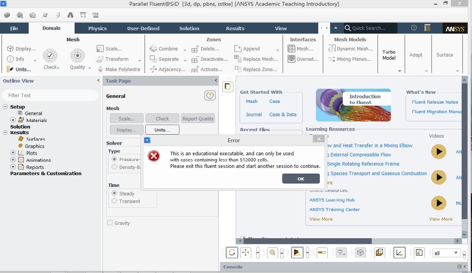Collapse the Results tree node
Image resolution: width=472 pixels, height=273 pixels.
pos(5,132)
